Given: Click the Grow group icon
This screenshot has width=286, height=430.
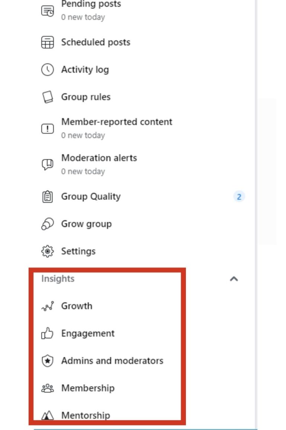Looking at the screenshot, I should tap(47, 224).
